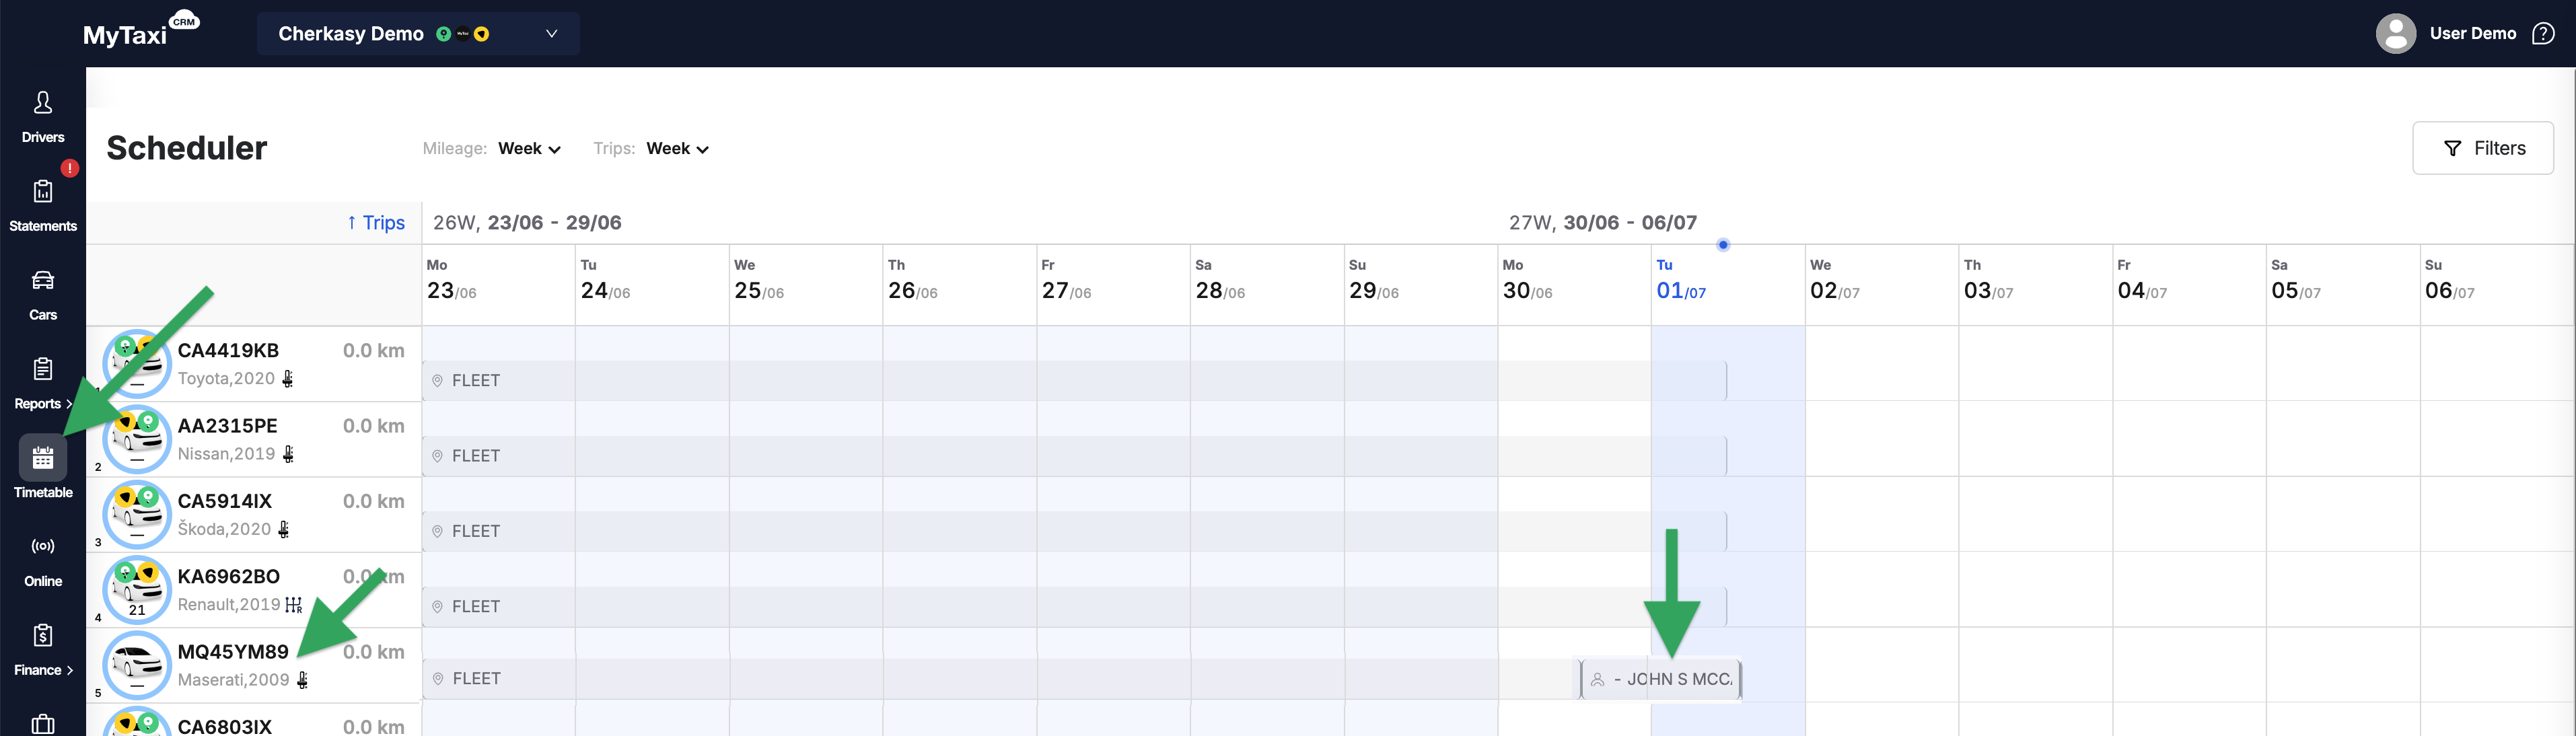Click the transmission icon next to Nissan,2019
The width and height of the screenshot is (2576, 736).
pyautogui.click(x=288, y=454)
